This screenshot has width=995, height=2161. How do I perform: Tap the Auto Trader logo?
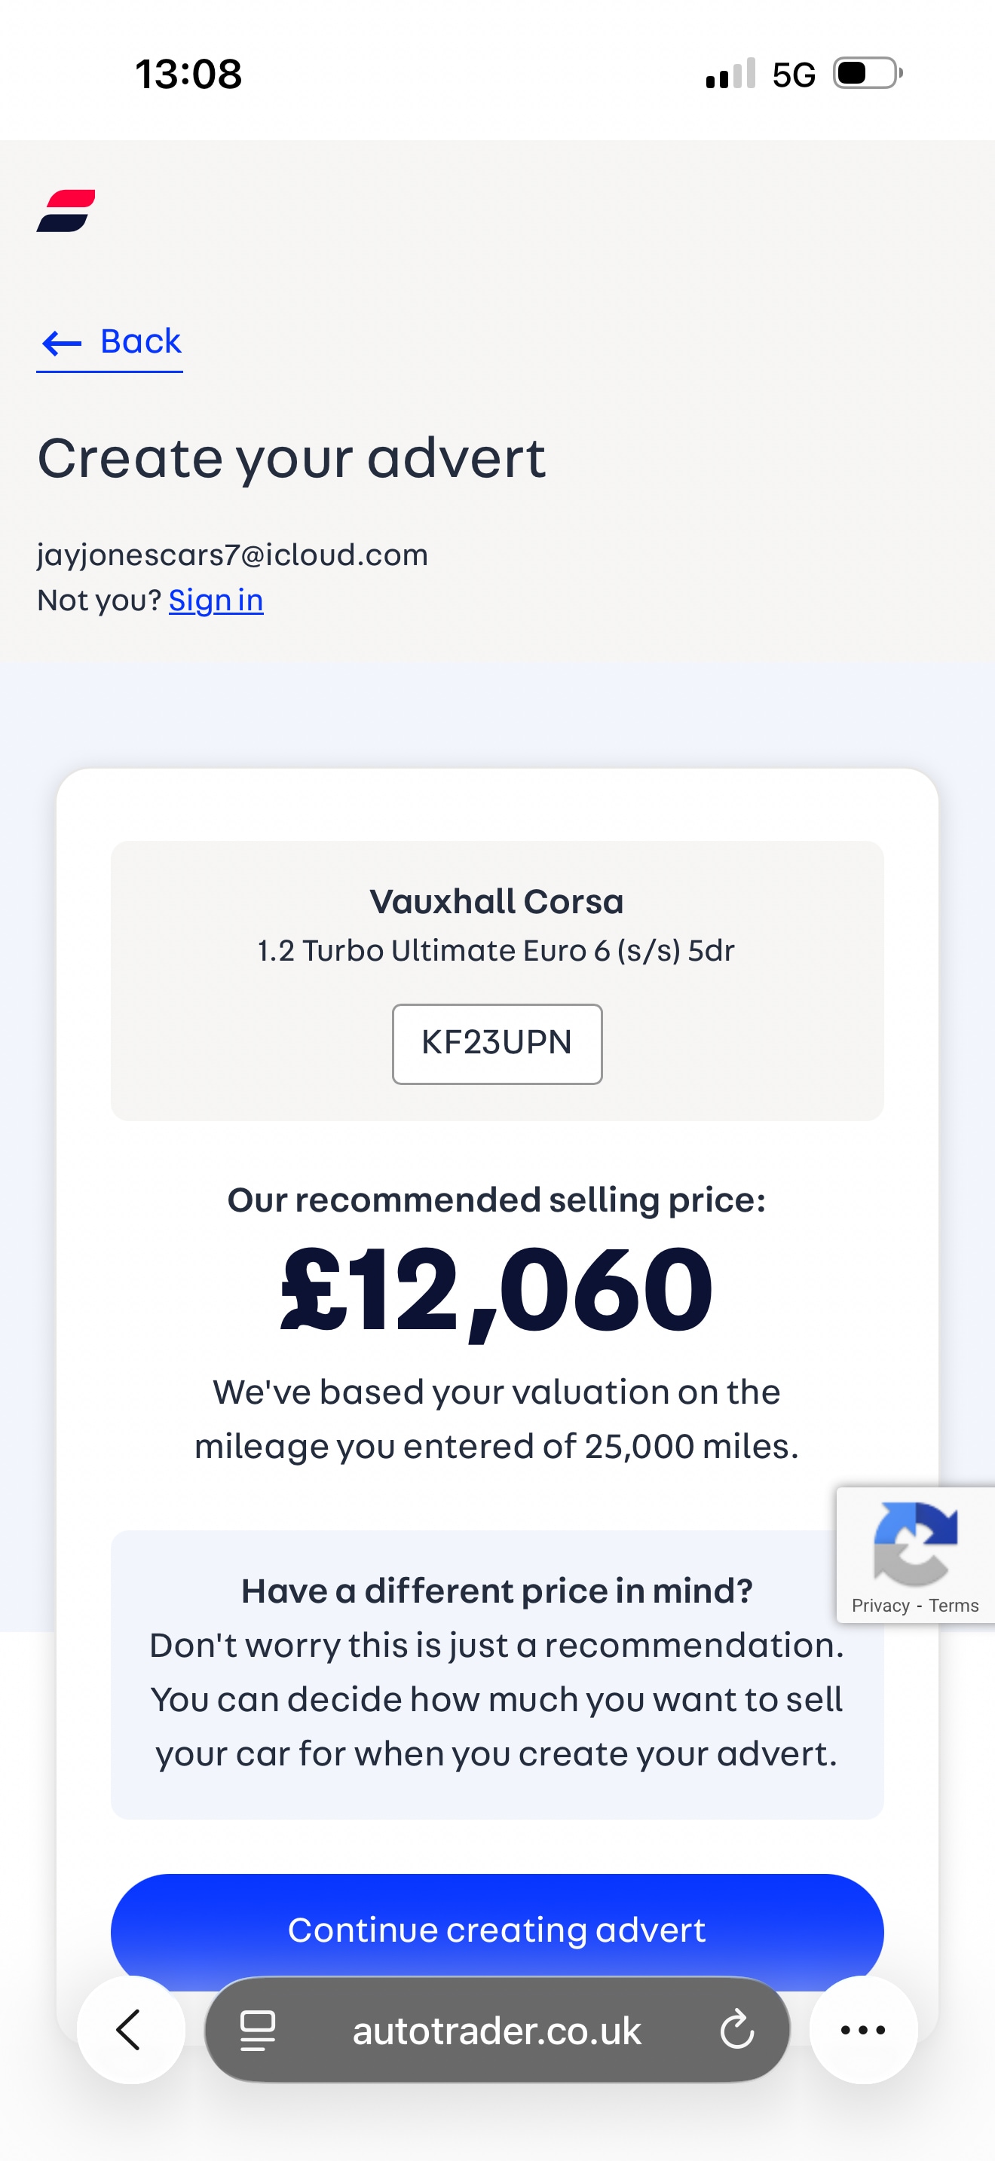coord(66,210)
